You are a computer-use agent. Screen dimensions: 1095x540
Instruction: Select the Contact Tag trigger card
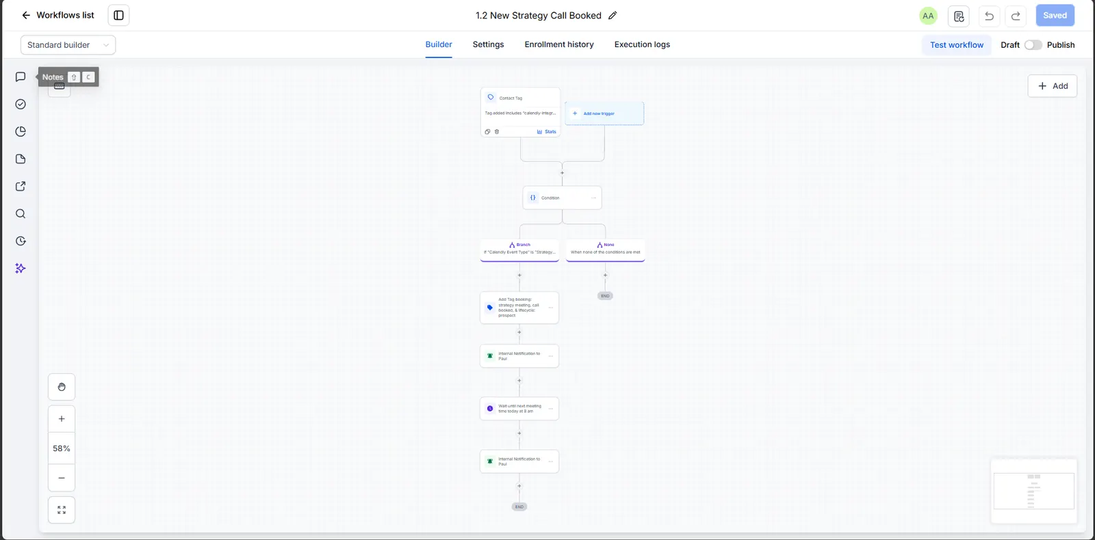pos(520,112)
